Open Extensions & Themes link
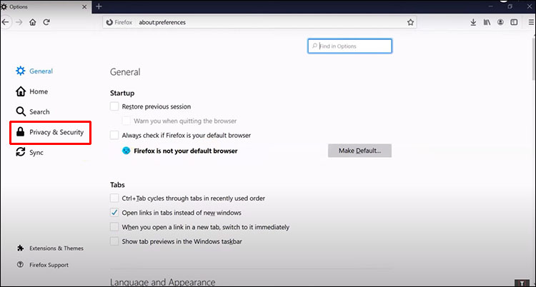 point(50,248)
